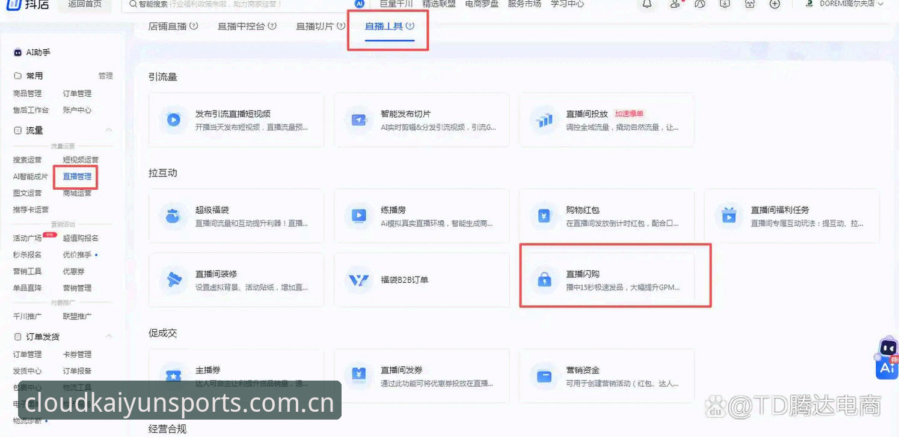Open 千川推广 in sidebar

pyautogui.click(x=28, y=316)
